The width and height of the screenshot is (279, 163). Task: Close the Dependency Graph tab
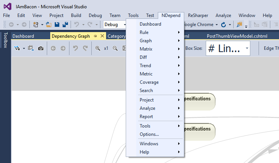click(102, 36)
